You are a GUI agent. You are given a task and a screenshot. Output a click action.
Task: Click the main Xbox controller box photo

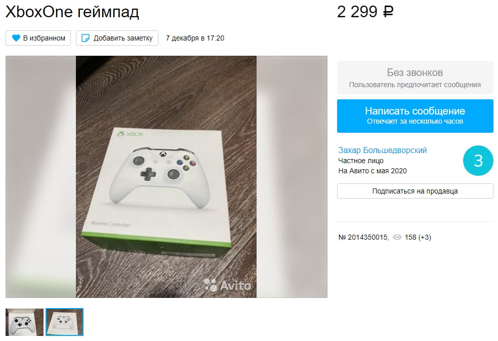166,177
